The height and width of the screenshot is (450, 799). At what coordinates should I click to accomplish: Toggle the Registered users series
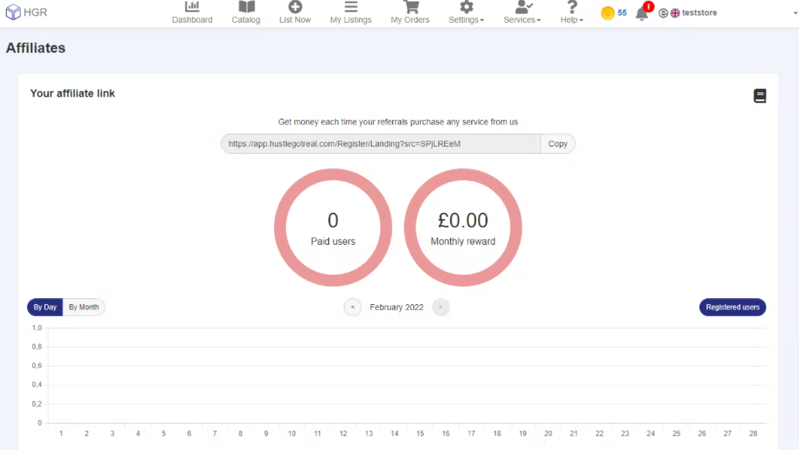(732, 307)
